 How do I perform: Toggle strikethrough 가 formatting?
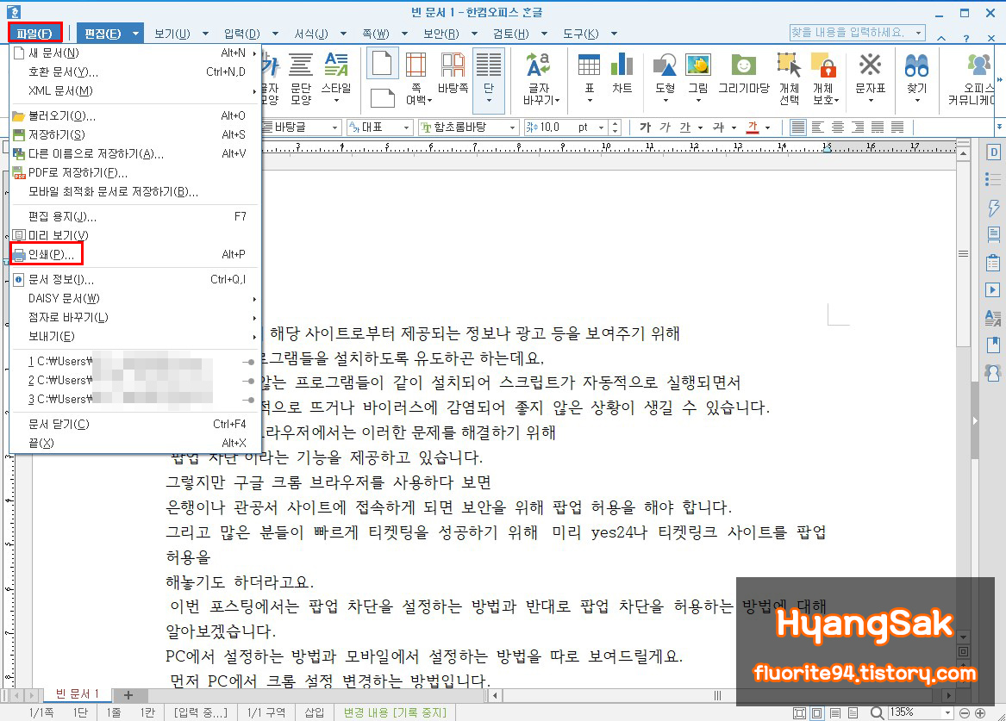point(719,127)
